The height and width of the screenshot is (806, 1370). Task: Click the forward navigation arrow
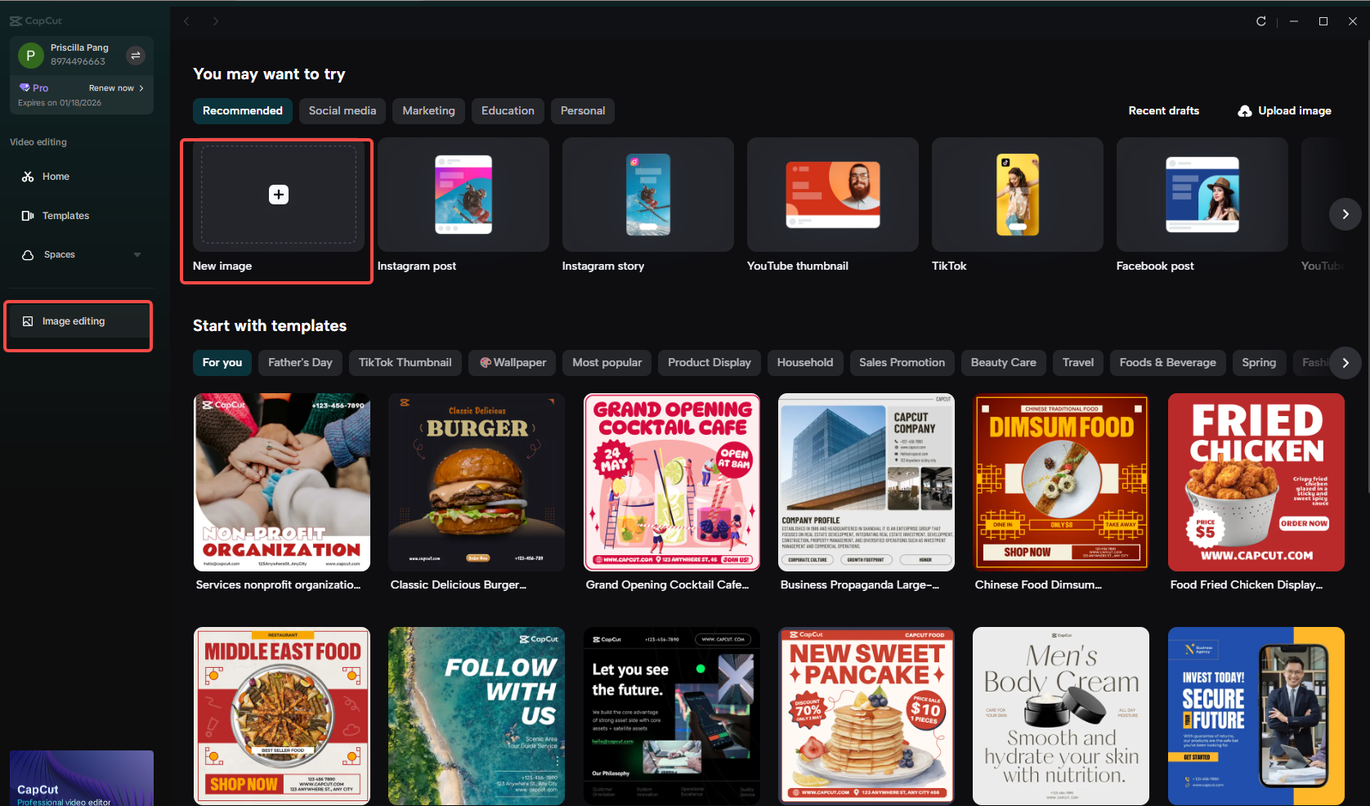pyautogui.click(x=216, y=21)
